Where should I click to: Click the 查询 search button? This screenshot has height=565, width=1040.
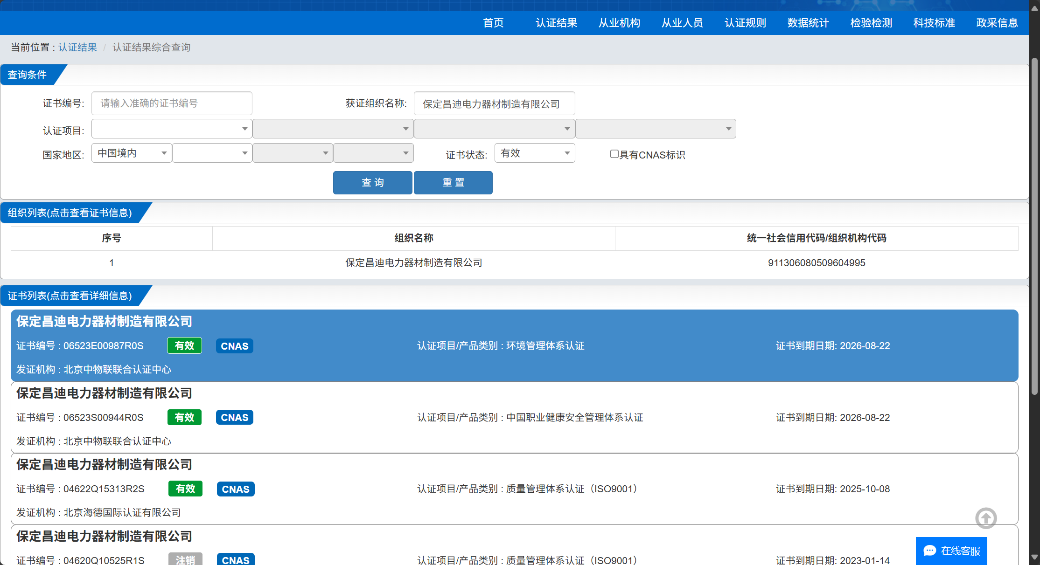[x=372, y=182]
